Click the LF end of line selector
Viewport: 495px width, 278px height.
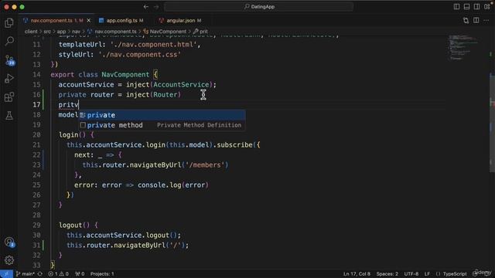[427, 274]
